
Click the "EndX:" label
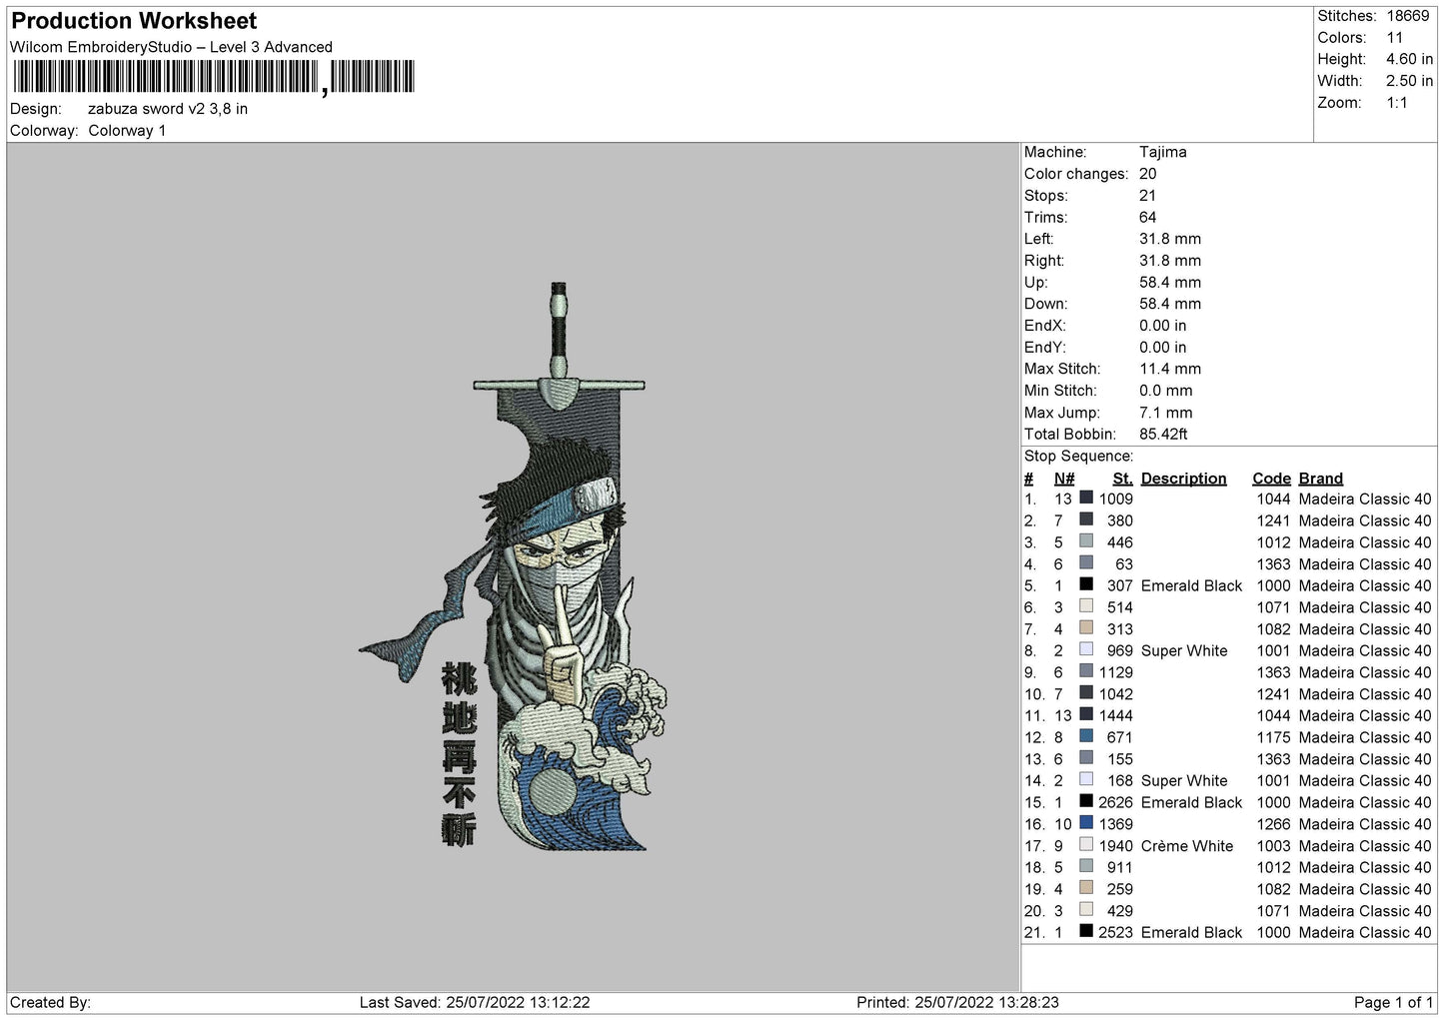(x=1045, y=326)
